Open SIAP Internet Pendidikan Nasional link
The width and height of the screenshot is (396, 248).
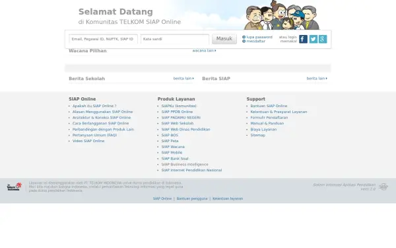[191, 171]
